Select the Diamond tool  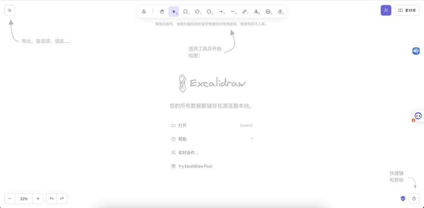[197, 12]
